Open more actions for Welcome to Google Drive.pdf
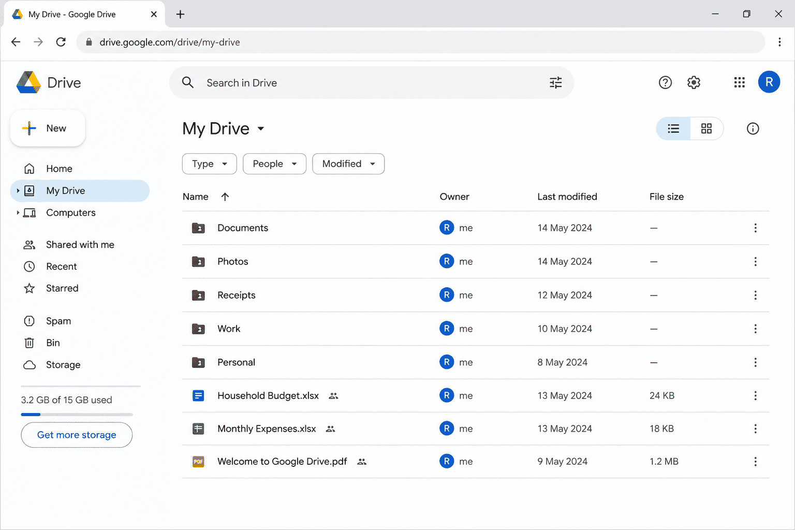795x530 pixels. (755, 461)
